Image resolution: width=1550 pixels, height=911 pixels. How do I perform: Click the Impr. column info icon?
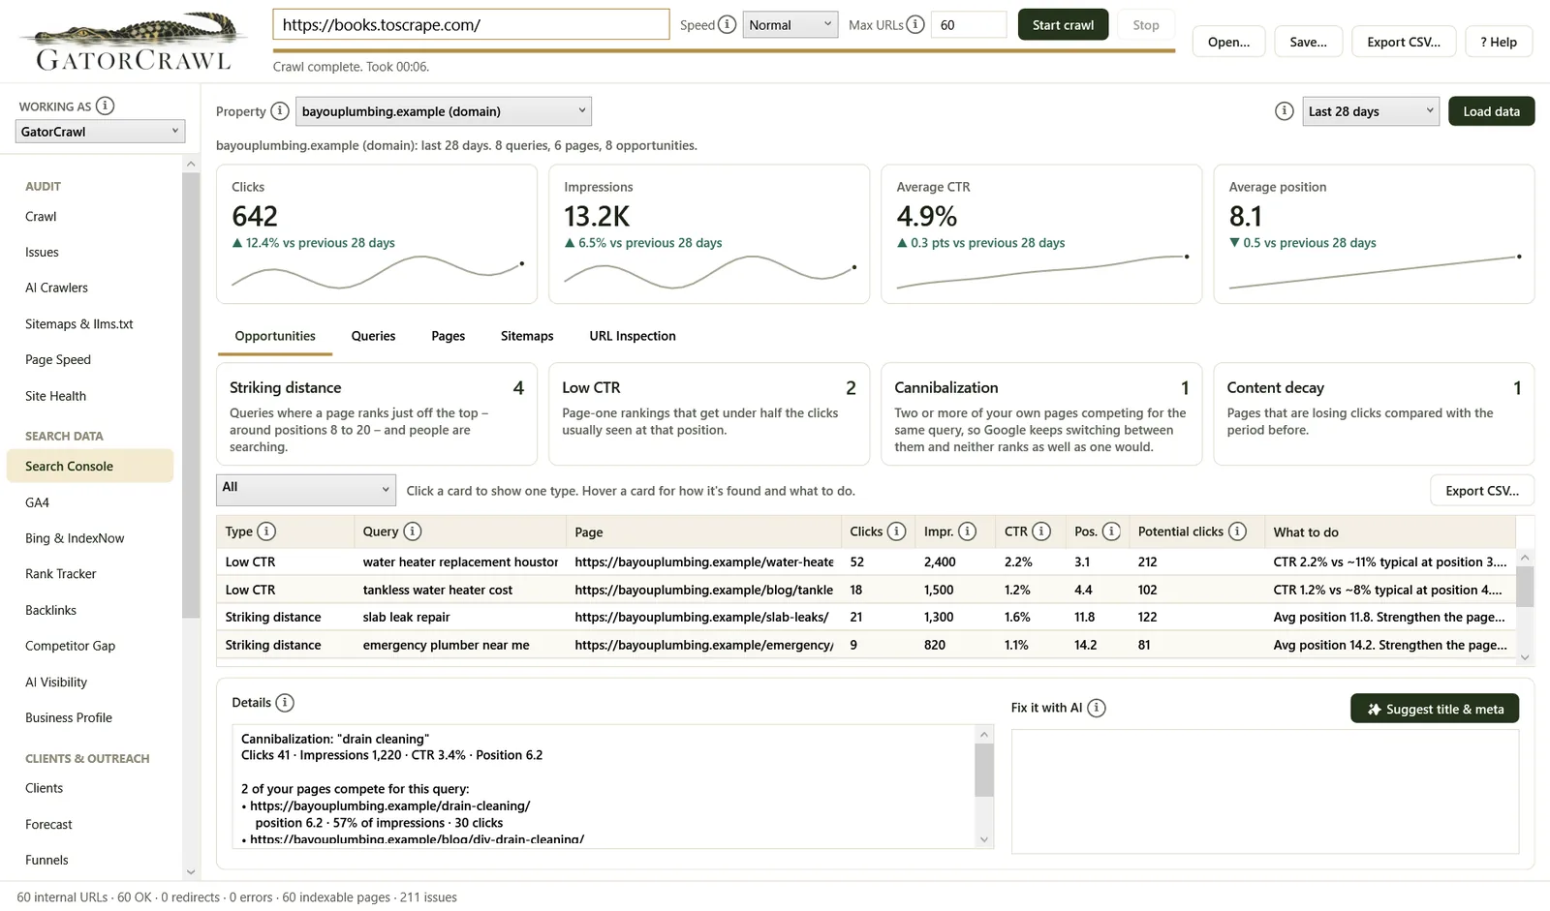pos(967,531)
